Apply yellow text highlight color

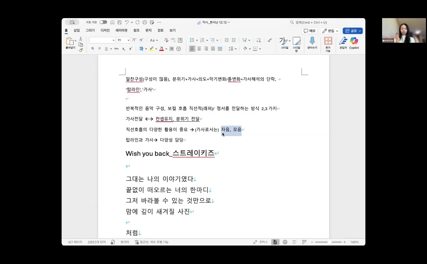point(151,49)
